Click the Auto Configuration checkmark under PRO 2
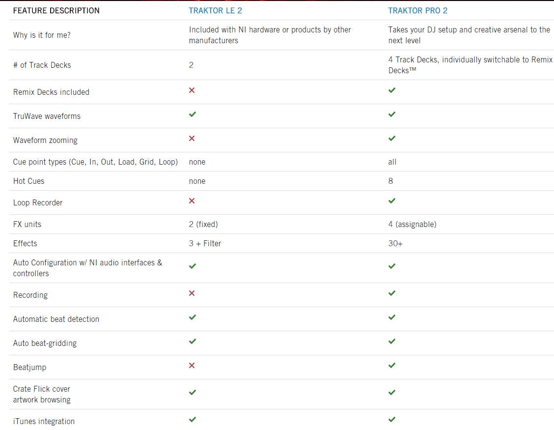The height and width of the screenshot is (430, 554). click(x=391, y=266)
